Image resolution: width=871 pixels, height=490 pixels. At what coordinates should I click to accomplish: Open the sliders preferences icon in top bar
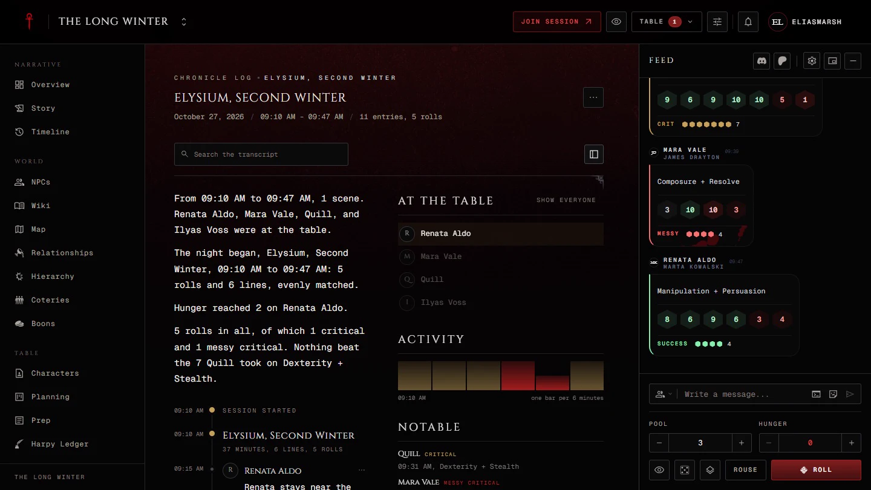pos(717,22)
